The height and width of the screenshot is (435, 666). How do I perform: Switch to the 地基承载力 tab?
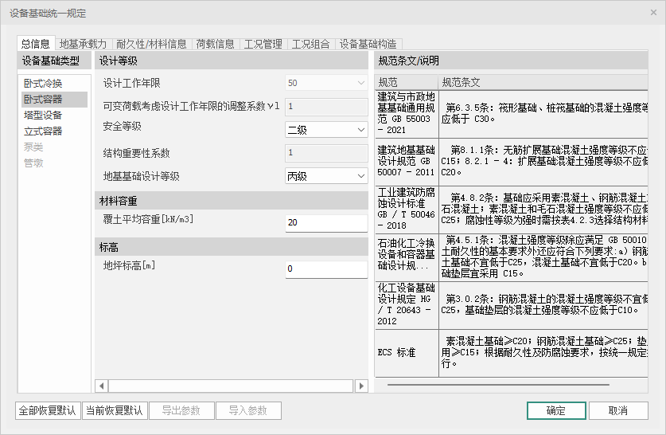(83, 44)
